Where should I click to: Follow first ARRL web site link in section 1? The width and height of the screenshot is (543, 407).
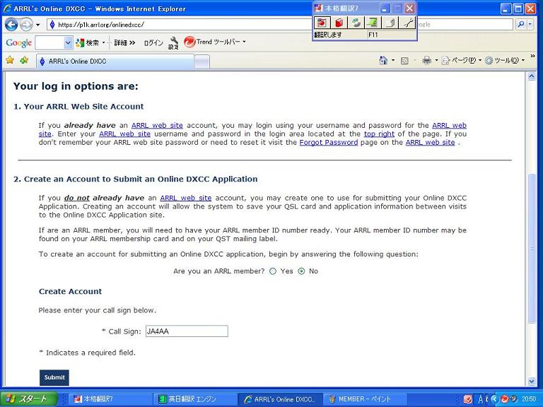click(157, 125)
